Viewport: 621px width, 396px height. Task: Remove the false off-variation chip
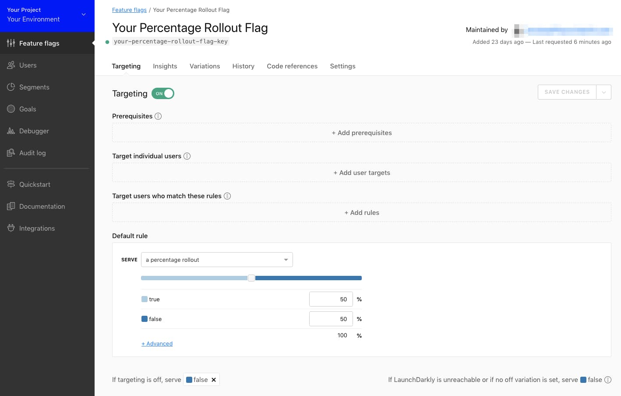(214, 379)
